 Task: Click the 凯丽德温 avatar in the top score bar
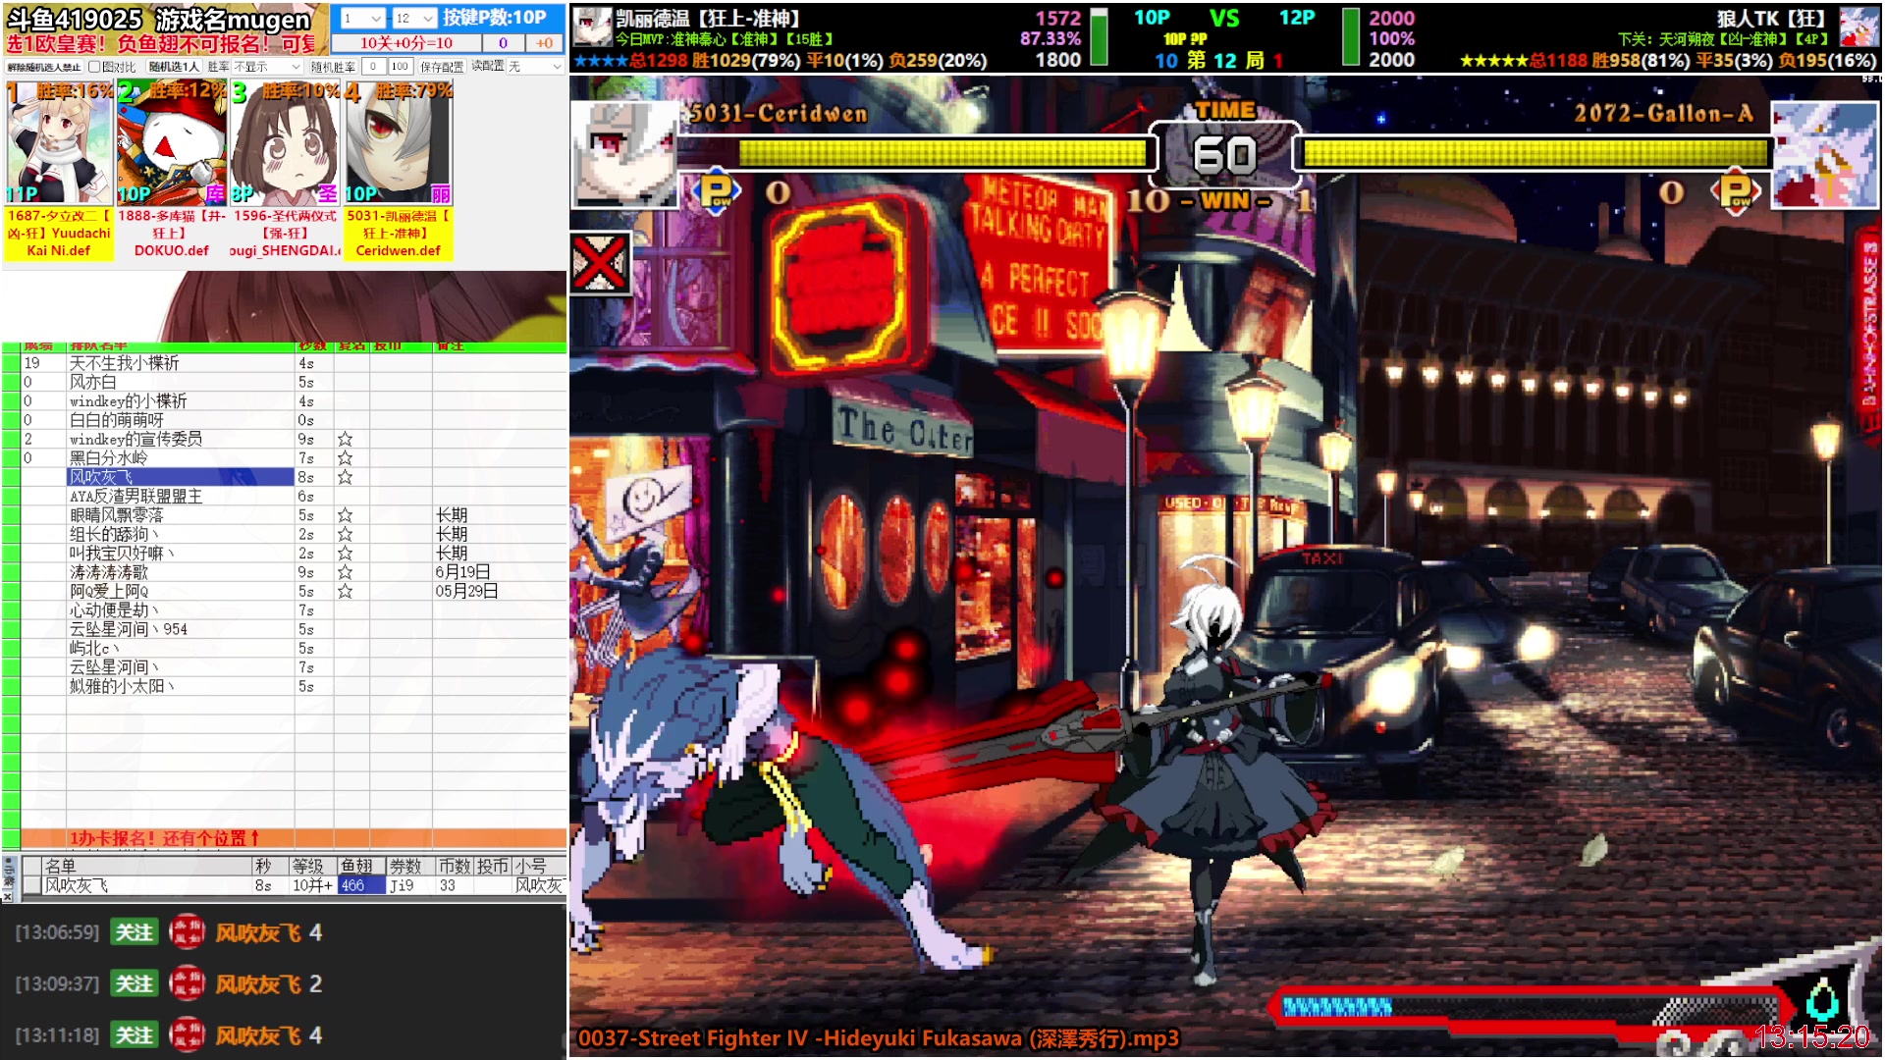click(x=592, y=26)
